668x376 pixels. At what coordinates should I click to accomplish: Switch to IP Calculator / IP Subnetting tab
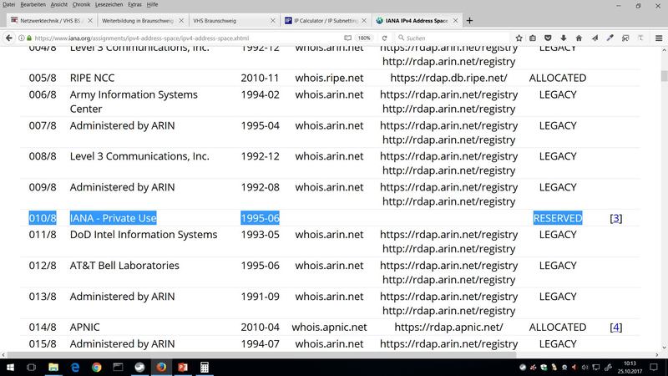click(x=325, y=20)
